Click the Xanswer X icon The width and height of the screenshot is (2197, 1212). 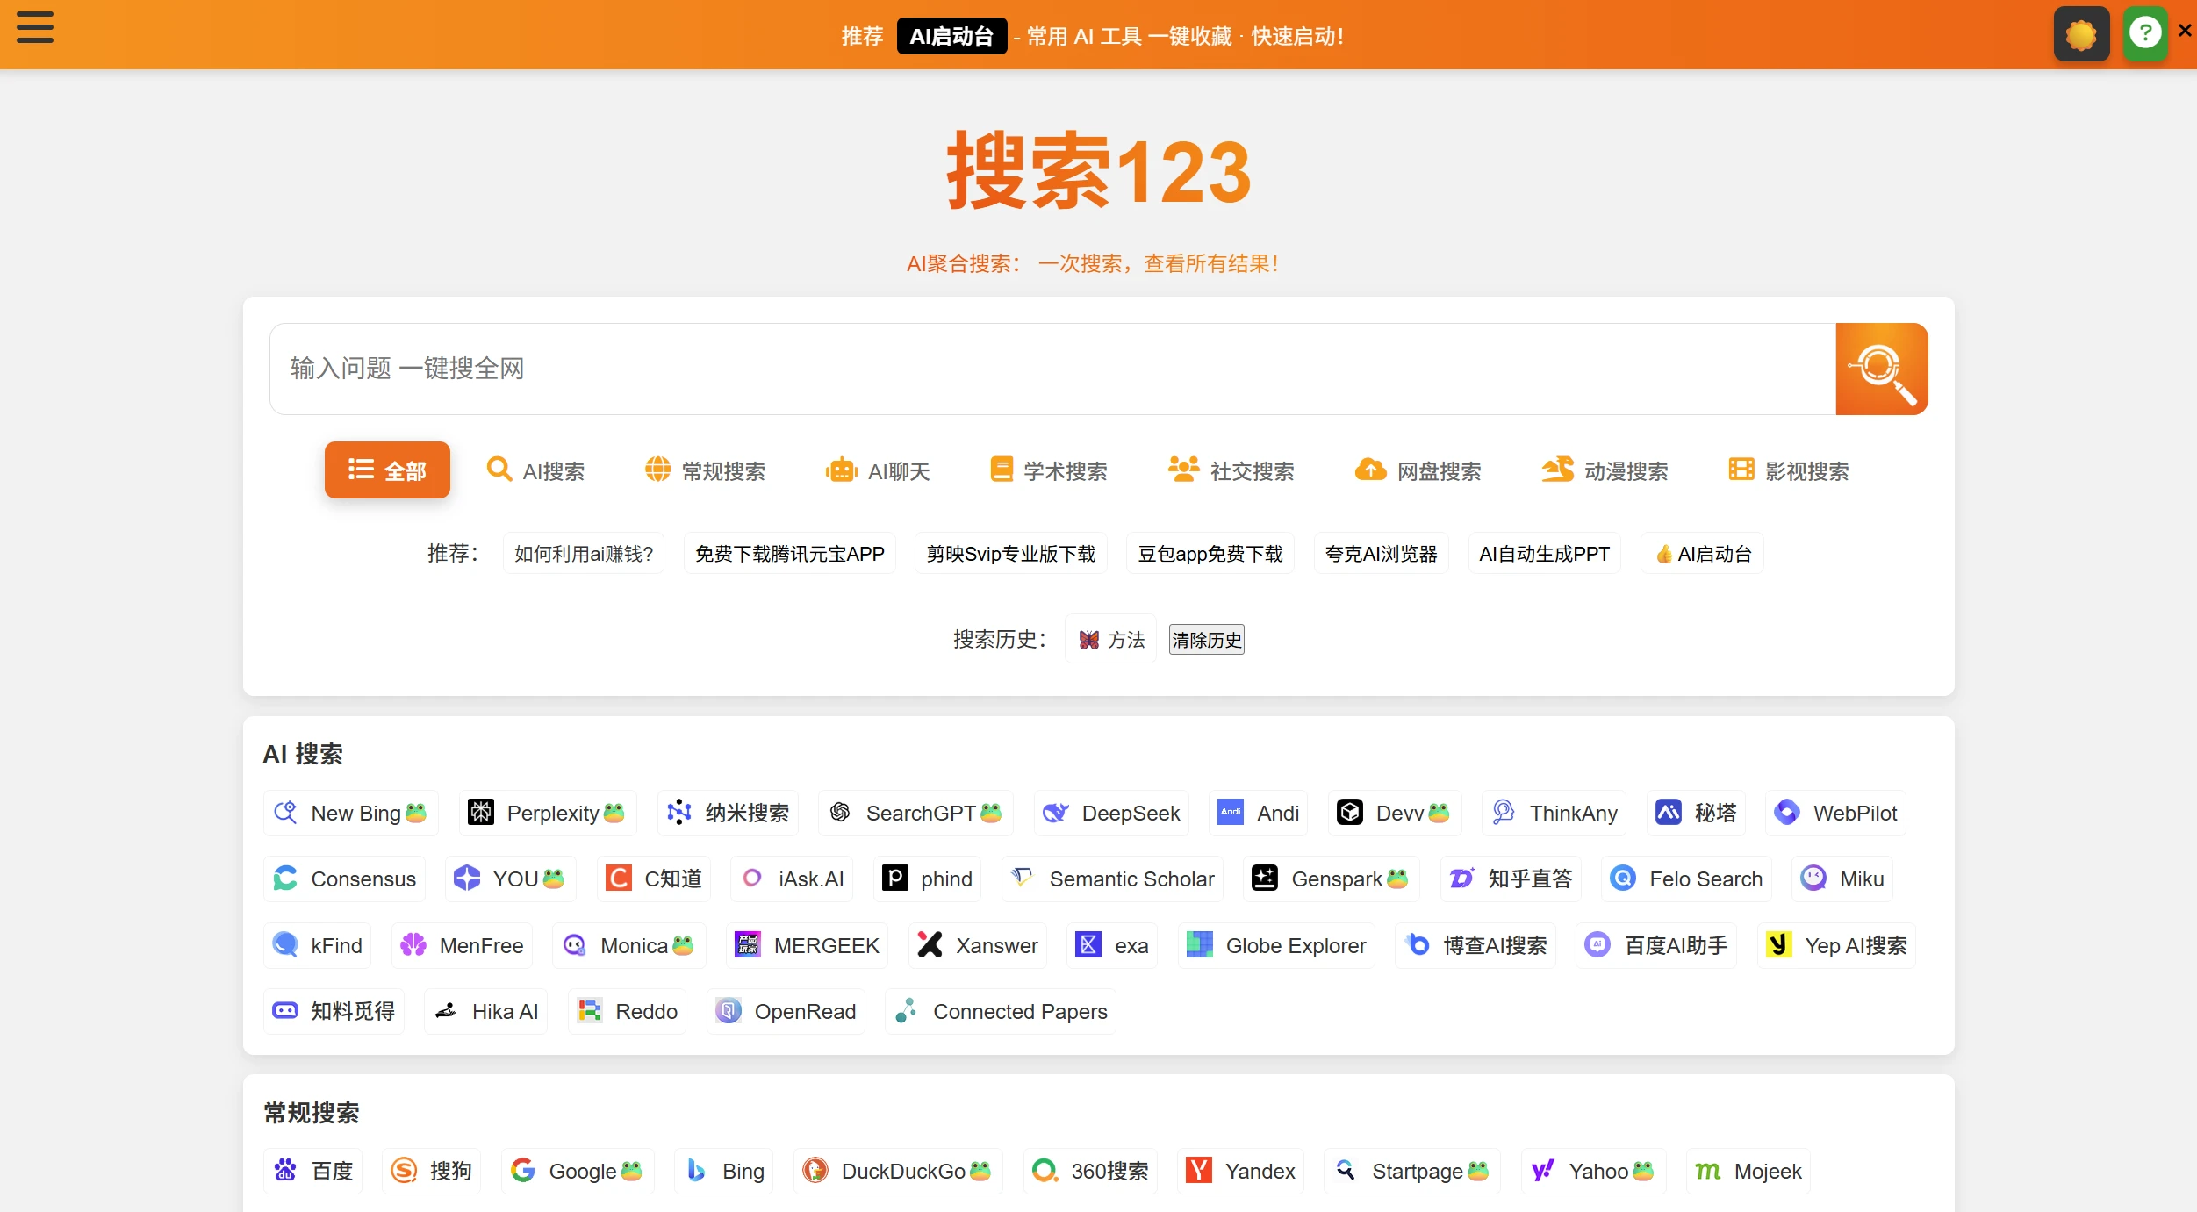point(930,944)
